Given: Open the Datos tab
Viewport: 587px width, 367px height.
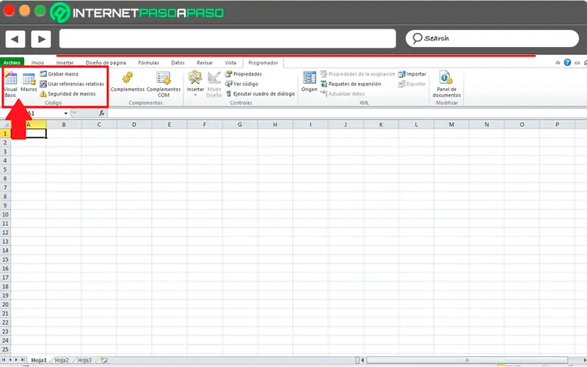Looking at the screenshot, I should [x=178, y=62].
